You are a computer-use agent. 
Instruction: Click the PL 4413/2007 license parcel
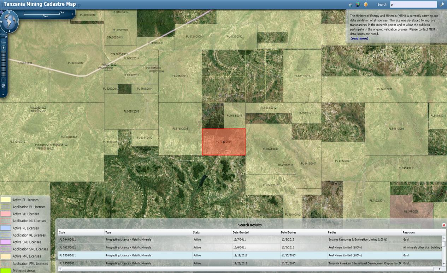[x=308, y=164]
